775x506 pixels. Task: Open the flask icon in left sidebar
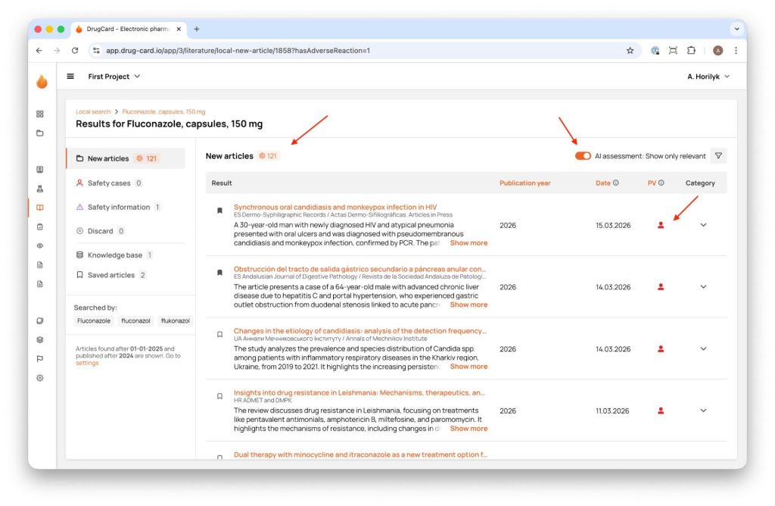pyautogui.click(x=40, y=189)
